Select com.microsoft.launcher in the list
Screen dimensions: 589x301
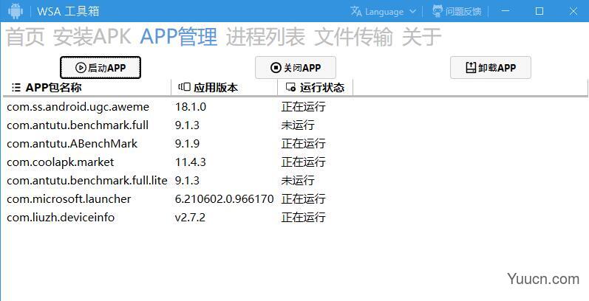(x=69, y=198)
